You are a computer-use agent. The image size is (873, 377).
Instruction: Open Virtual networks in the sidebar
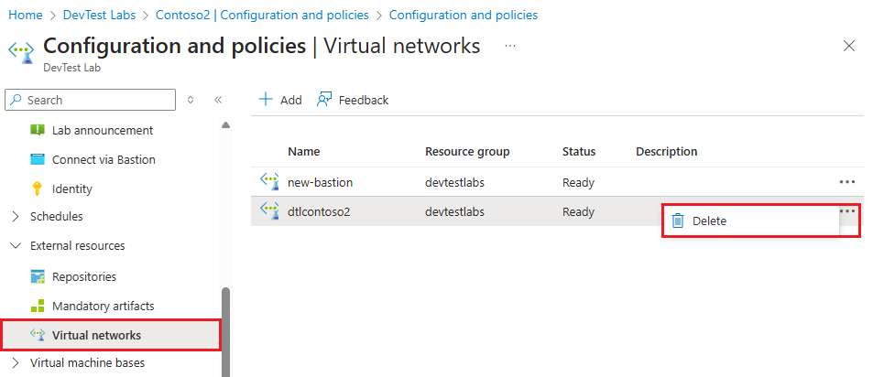pyautogui.click(x=96, y=335)
